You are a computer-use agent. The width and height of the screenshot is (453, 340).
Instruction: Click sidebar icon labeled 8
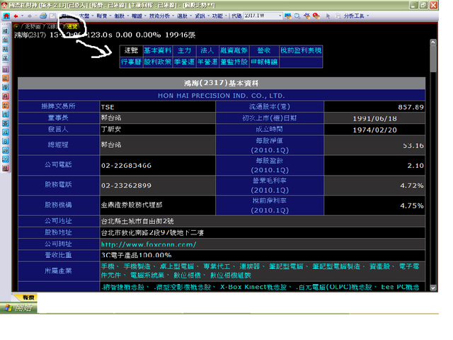(x=5, y=142)
